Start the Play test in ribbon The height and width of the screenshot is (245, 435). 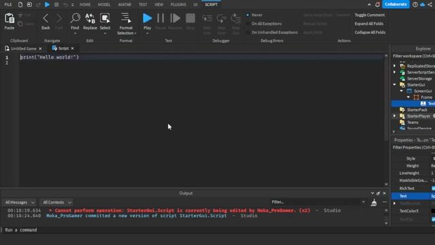(x=147, y=18)
